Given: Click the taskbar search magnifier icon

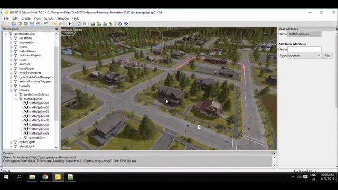Looking at the screenshot, I should point(19,177).
